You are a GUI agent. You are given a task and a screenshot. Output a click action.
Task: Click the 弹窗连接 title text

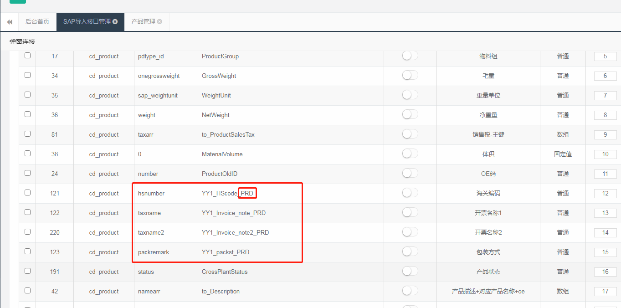22,41
